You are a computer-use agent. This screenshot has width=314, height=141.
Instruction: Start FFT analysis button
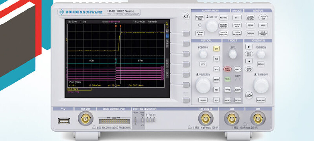click(x=237, y=18)
